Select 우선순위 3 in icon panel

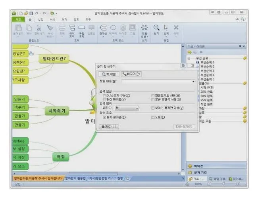(207, 71)
